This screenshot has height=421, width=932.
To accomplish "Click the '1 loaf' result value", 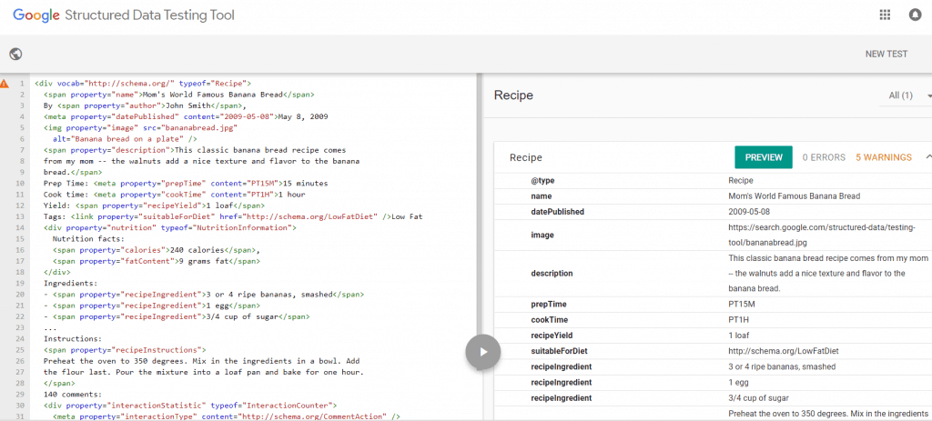I will pos(738,335).
